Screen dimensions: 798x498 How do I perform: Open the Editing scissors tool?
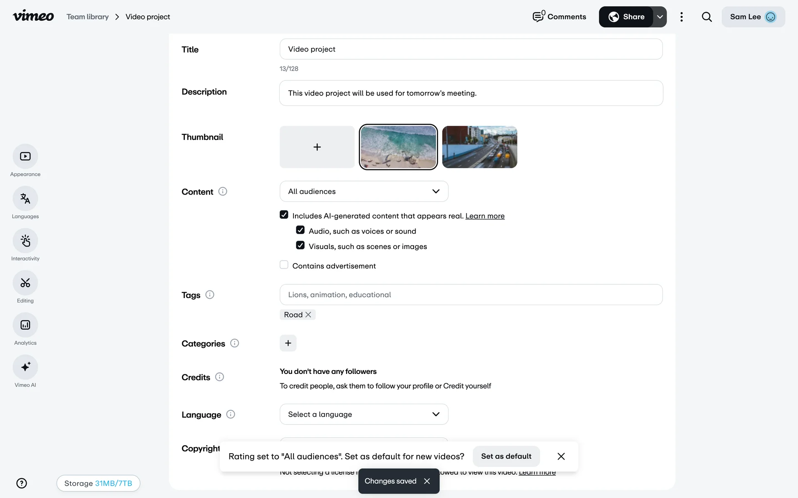tap(25, 283)
